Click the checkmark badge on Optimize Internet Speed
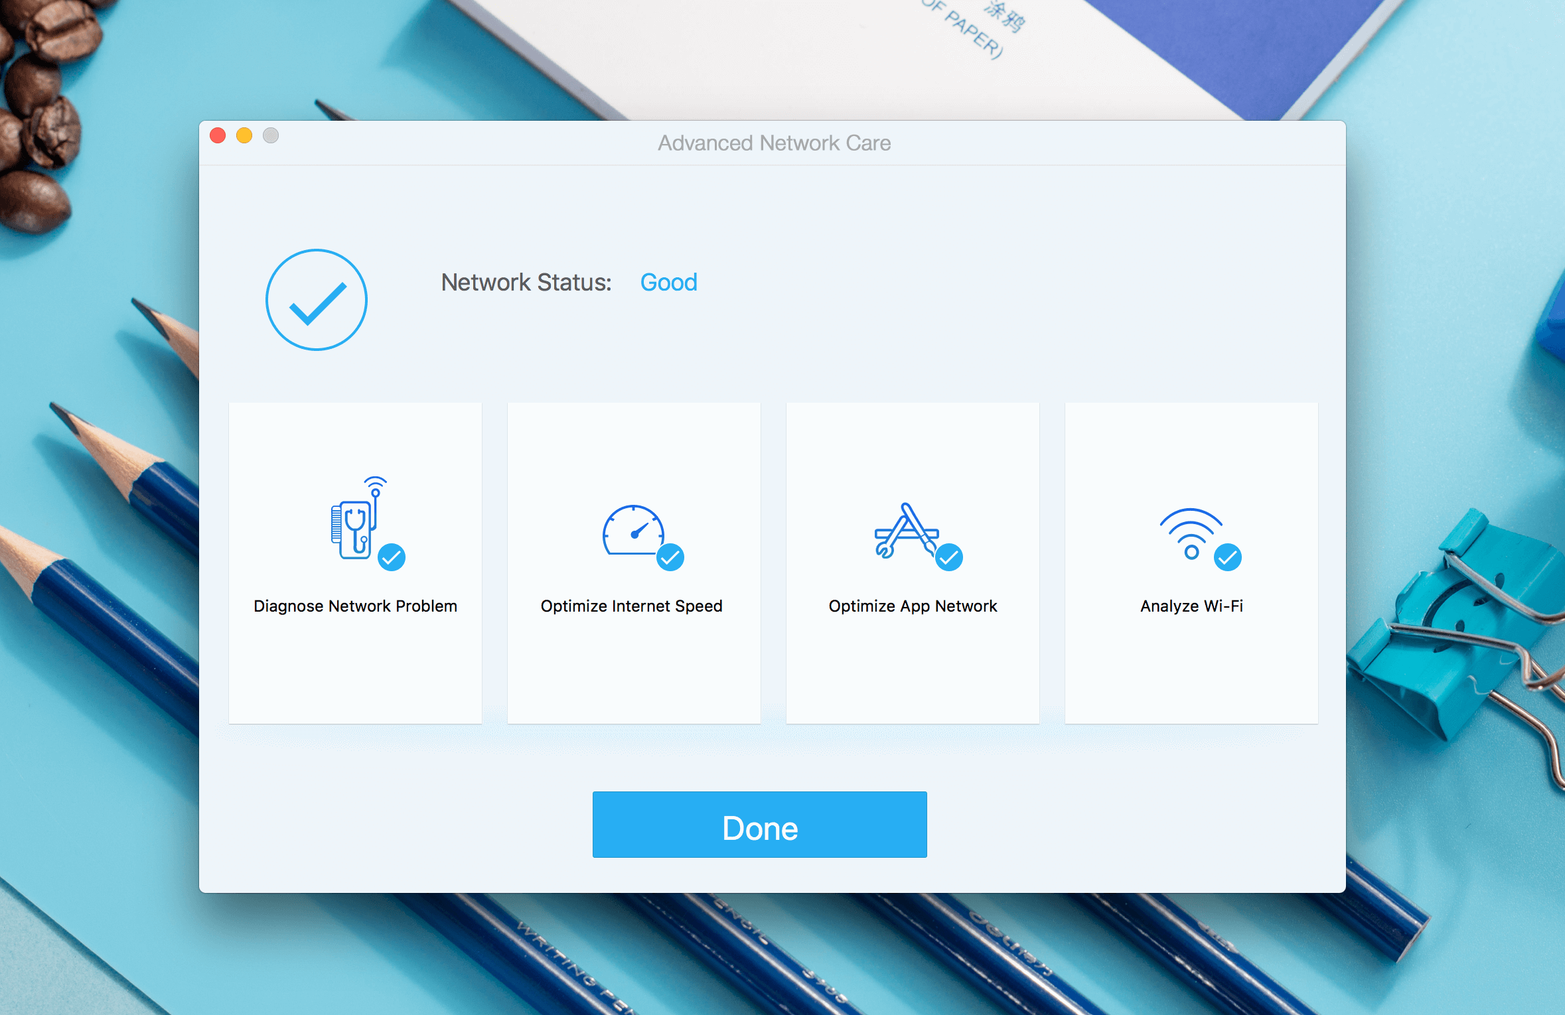The height and width of the screenshot is (1015, 1565). point(670,557)
